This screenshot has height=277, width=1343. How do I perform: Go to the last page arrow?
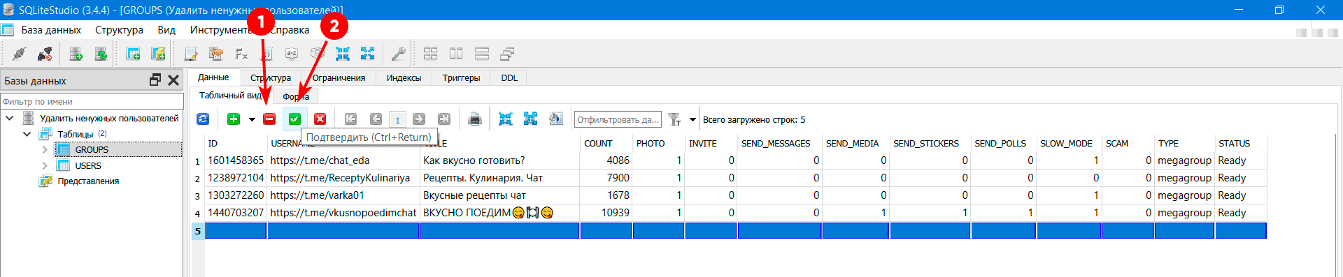[443, 119]
